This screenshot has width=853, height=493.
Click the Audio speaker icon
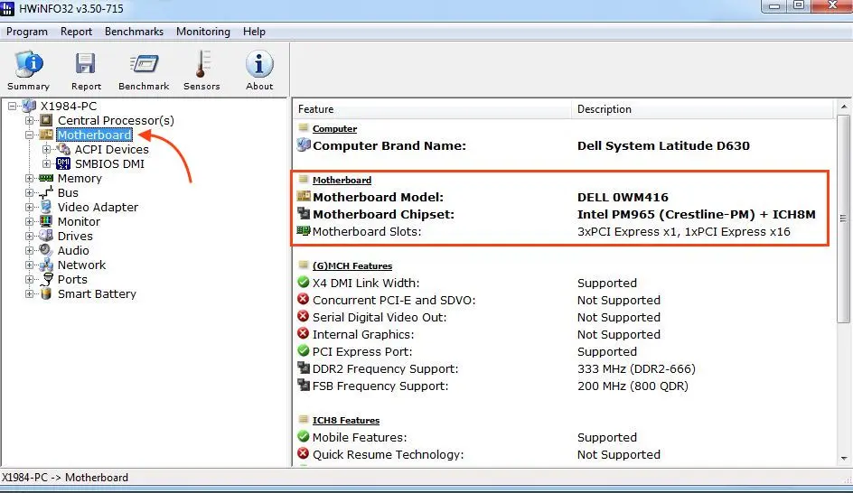46,250
